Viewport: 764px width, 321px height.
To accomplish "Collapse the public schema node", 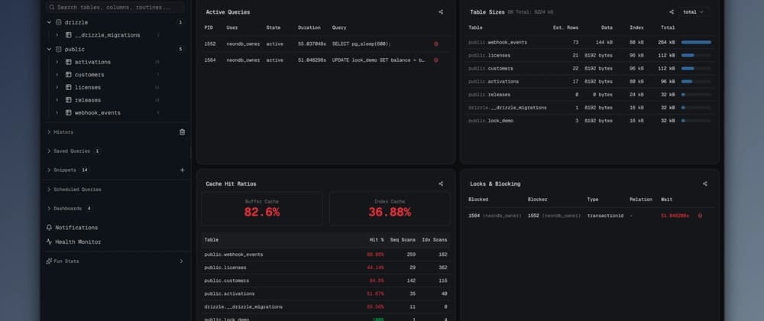I will coord(49,49).
